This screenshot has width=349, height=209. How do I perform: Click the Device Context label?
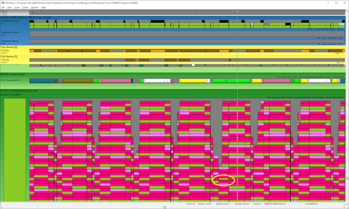[10, 95]
